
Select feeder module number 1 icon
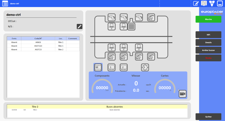(x=112, y=67)
